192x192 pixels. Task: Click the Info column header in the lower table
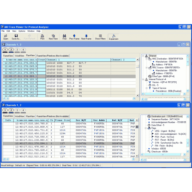(x=8, y=120)
